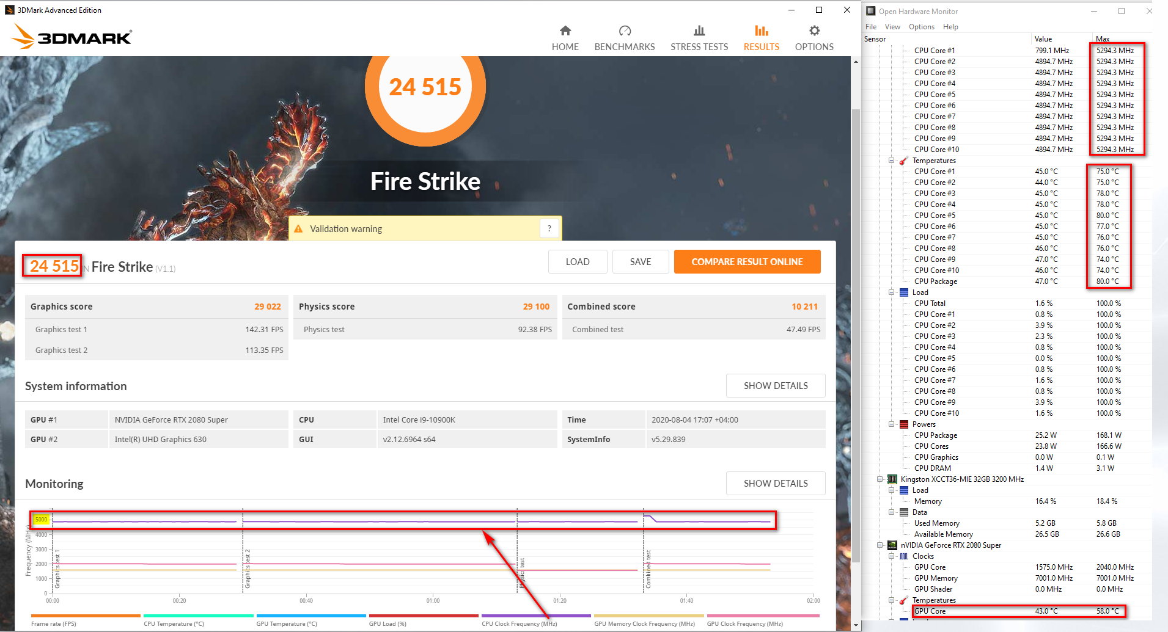Image resolution: width=1168 pixels, height=632 pixels.
Task: Click the teal CPU Temperature legend bar
Action: (x=199, y=616)
